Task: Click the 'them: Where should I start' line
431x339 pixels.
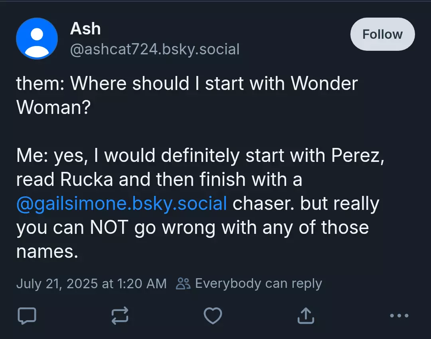Action: click(187, 83)
